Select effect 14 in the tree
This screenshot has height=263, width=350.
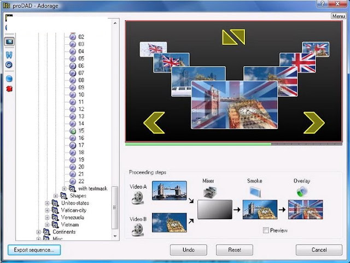pyautogui.click(x=77, y=124)
